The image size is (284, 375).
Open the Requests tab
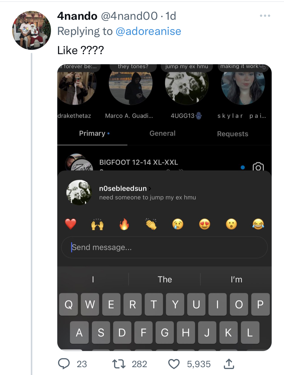pyautogui.click(x=233, y=134)
